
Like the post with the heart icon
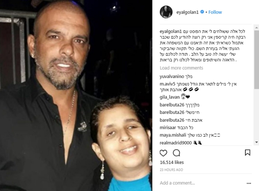tap(163, 153)
